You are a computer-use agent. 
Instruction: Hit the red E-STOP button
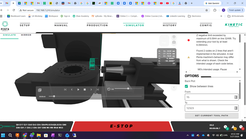point(122,126)
